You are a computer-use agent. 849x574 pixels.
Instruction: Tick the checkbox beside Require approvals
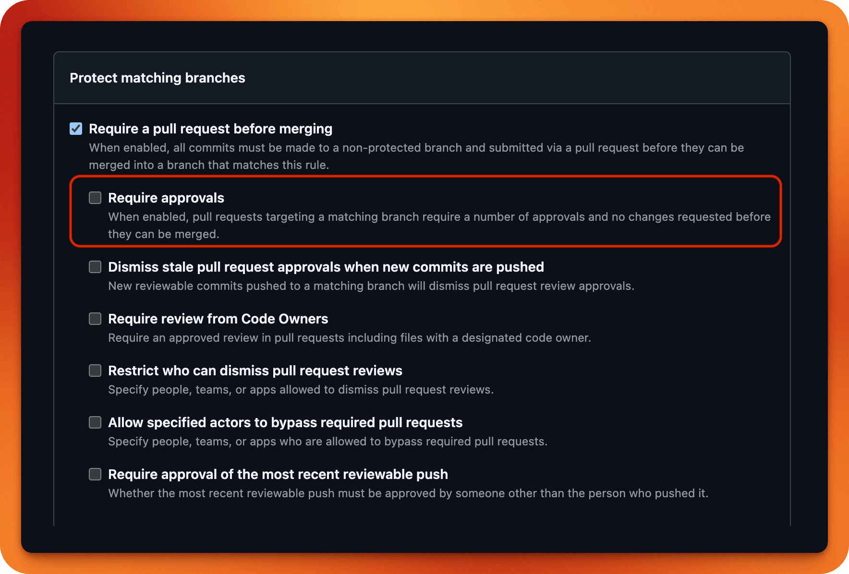pyautogui.click(x=95, y=198)
